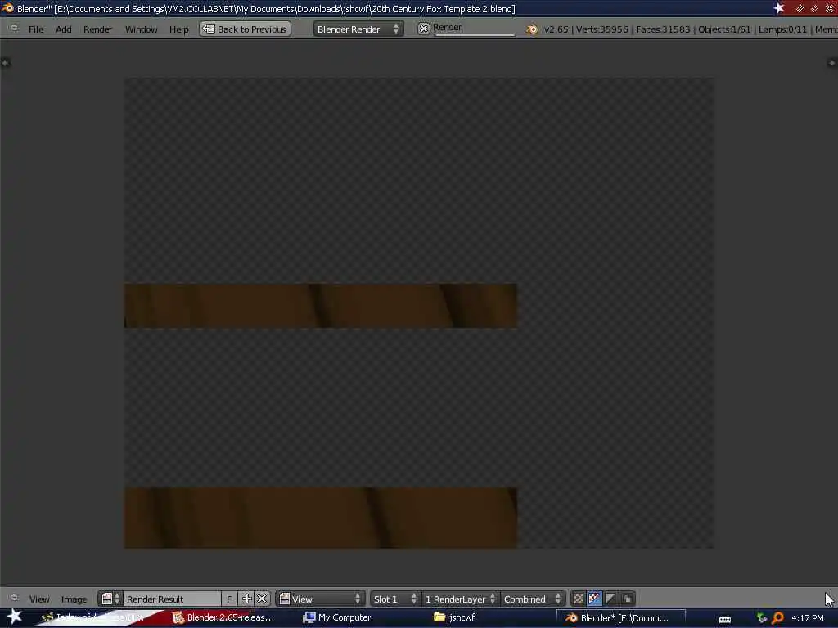Add new image with plus button
The image size is (838, 628).
coord(247,599)
